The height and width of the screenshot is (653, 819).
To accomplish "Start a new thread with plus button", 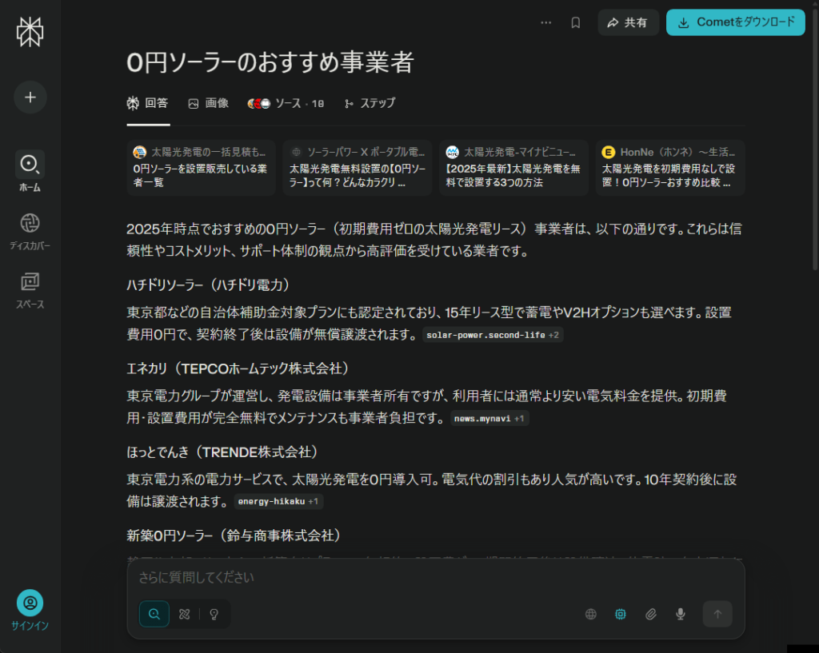I will 30,98.
